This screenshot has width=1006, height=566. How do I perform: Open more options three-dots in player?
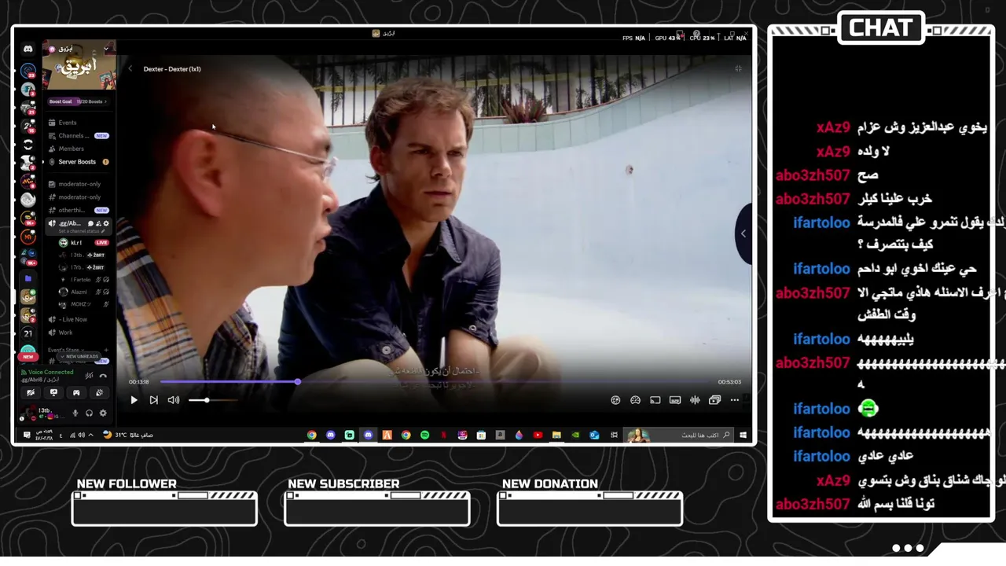coord(734,400)
